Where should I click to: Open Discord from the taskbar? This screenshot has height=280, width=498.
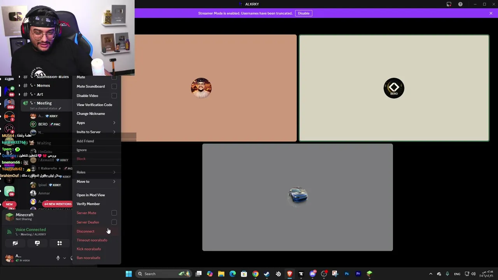312,274
